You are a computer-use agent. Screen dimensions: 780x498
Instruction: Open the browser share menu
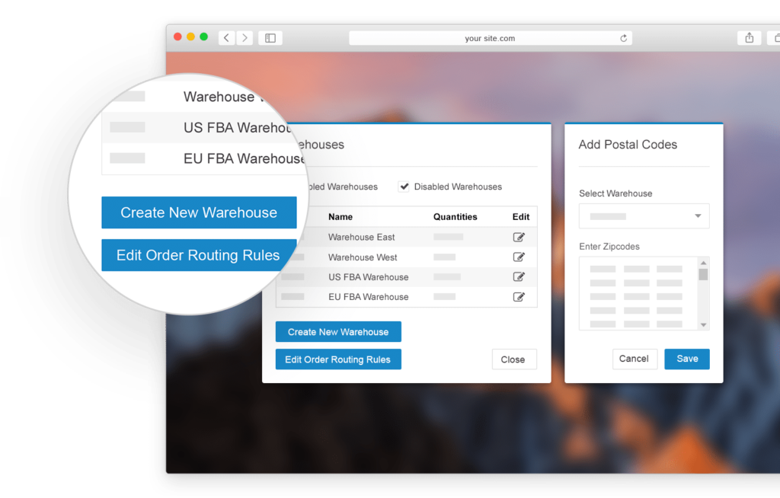[750, 38]
